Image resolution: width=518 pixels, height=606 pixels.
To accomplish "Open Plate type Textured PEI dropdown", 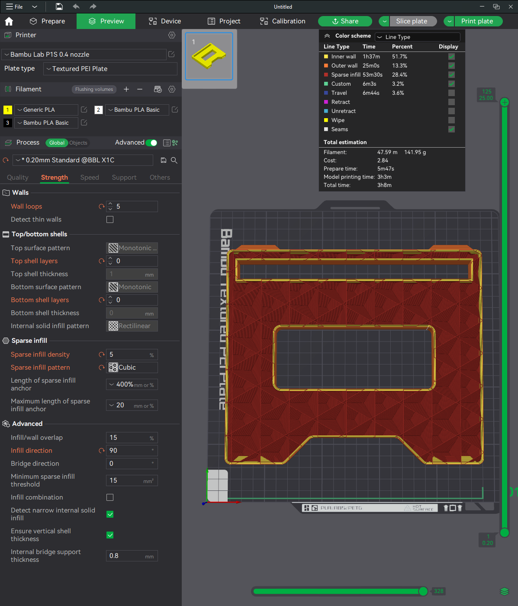I will coord(110,69).
